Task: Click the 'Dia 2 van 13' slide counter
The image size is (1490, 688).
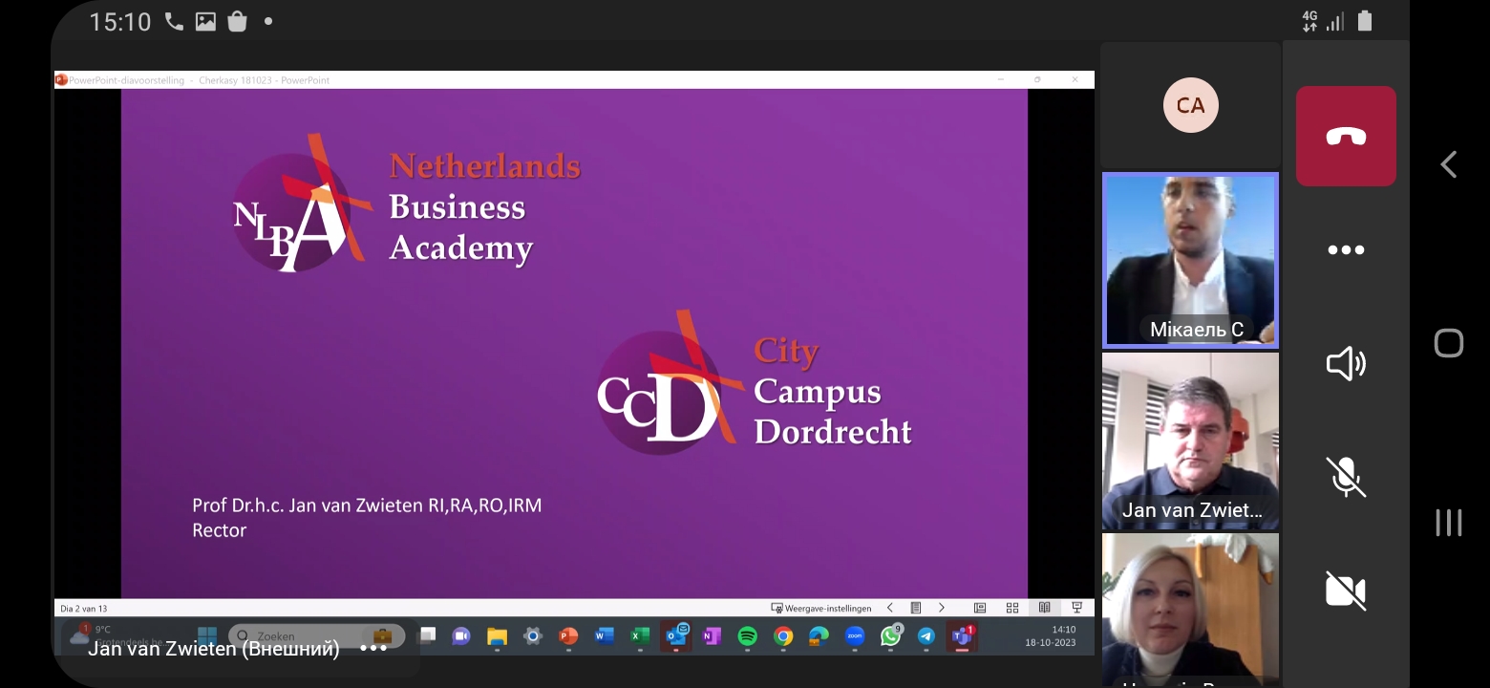Action: [x=84, y=608]
